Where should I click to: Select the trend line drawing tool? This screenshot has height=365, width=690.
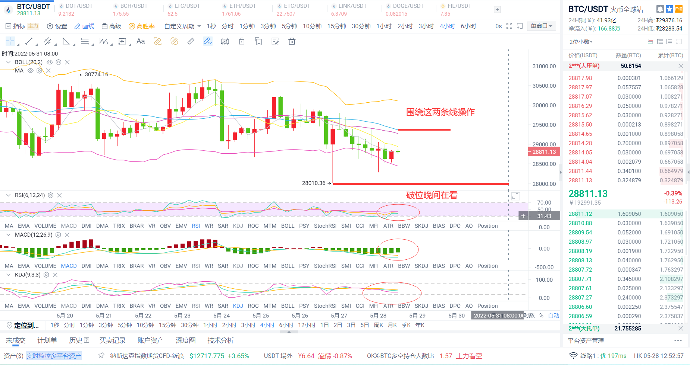(x=29, y=41)
